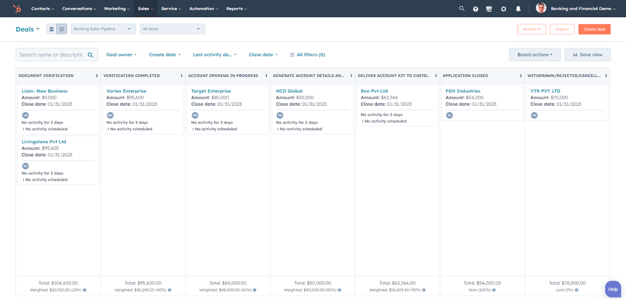Viewport: 626px width, 299px height.
Task: Switch to list view layout
Action: pos(51,29)
